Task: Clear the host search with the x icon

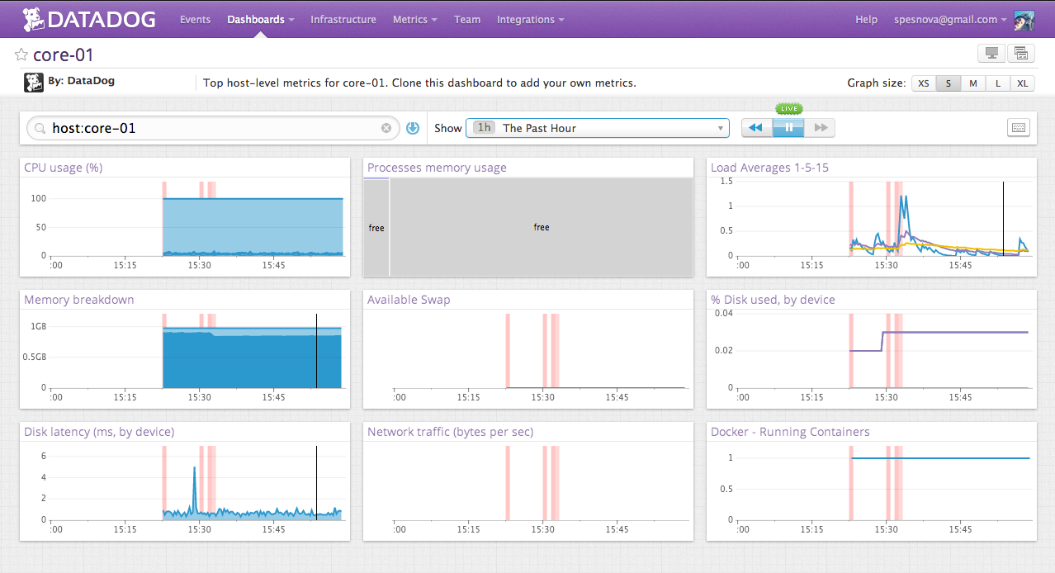Action: click(x=386, y=127)
